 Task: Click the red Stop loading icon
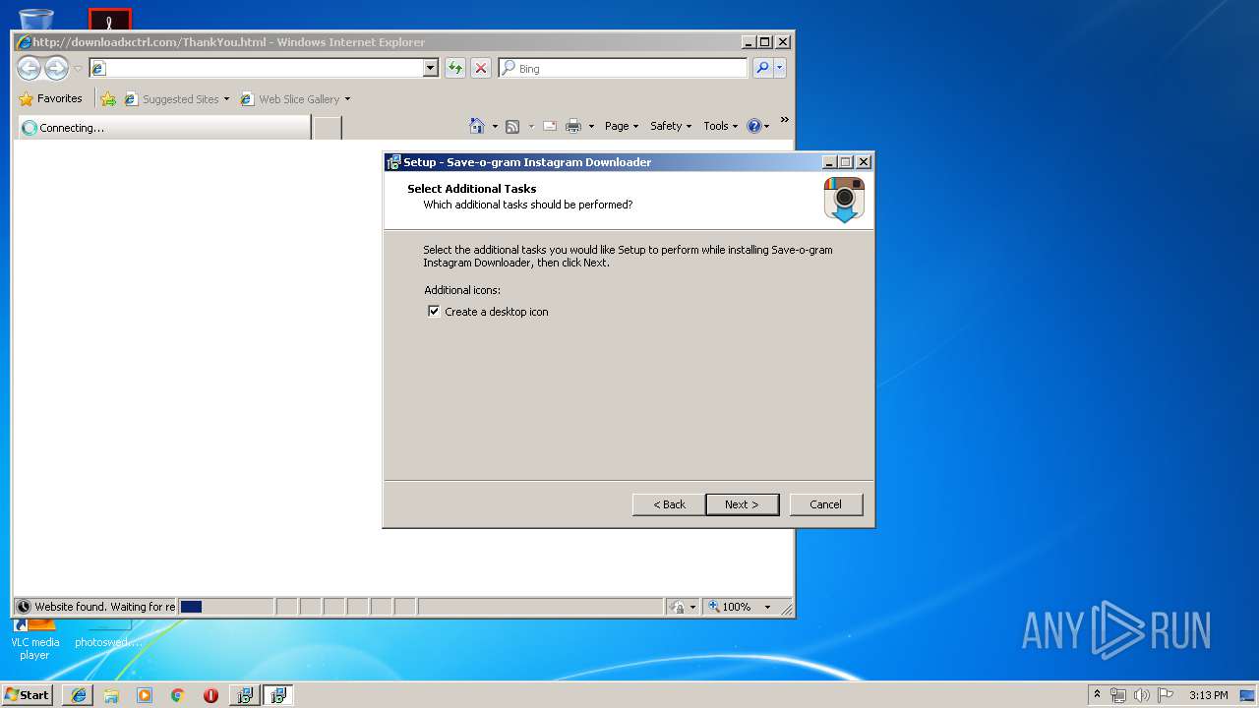481,68
